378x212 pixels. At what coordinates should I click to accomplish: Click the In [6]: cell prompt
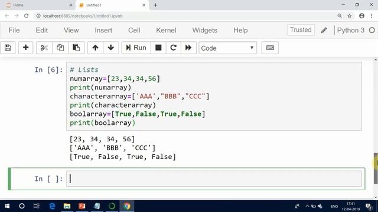[48, 69]
